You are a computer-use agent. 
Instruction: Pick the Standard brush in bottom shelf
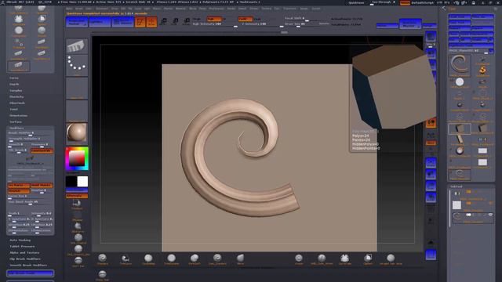point(103,259)
